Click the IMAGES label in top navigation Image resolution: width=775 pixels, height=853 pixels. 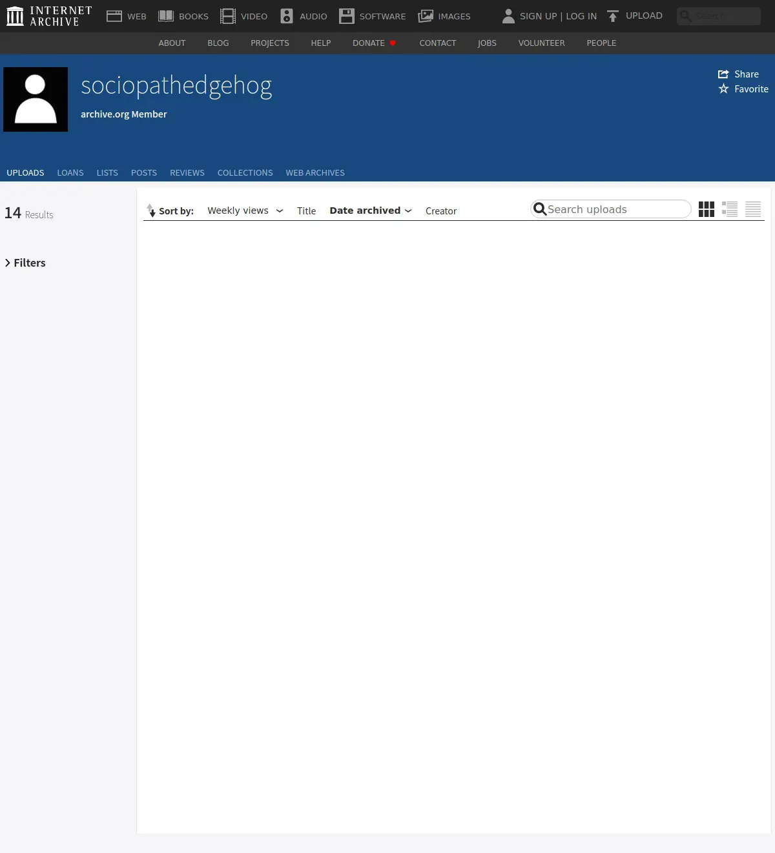pyautogui.click(x=455, y=16)
